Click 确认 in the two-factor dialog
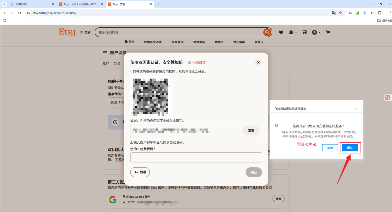Viewport: 392px width, 212px height. (x=254, y=172)
